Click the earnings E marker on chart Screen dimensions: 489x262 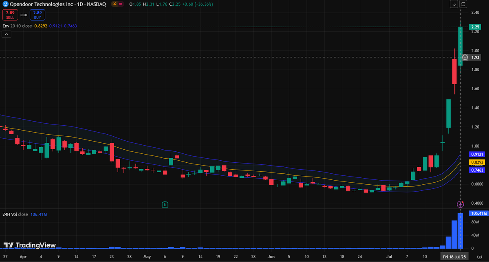click(165, 204)
